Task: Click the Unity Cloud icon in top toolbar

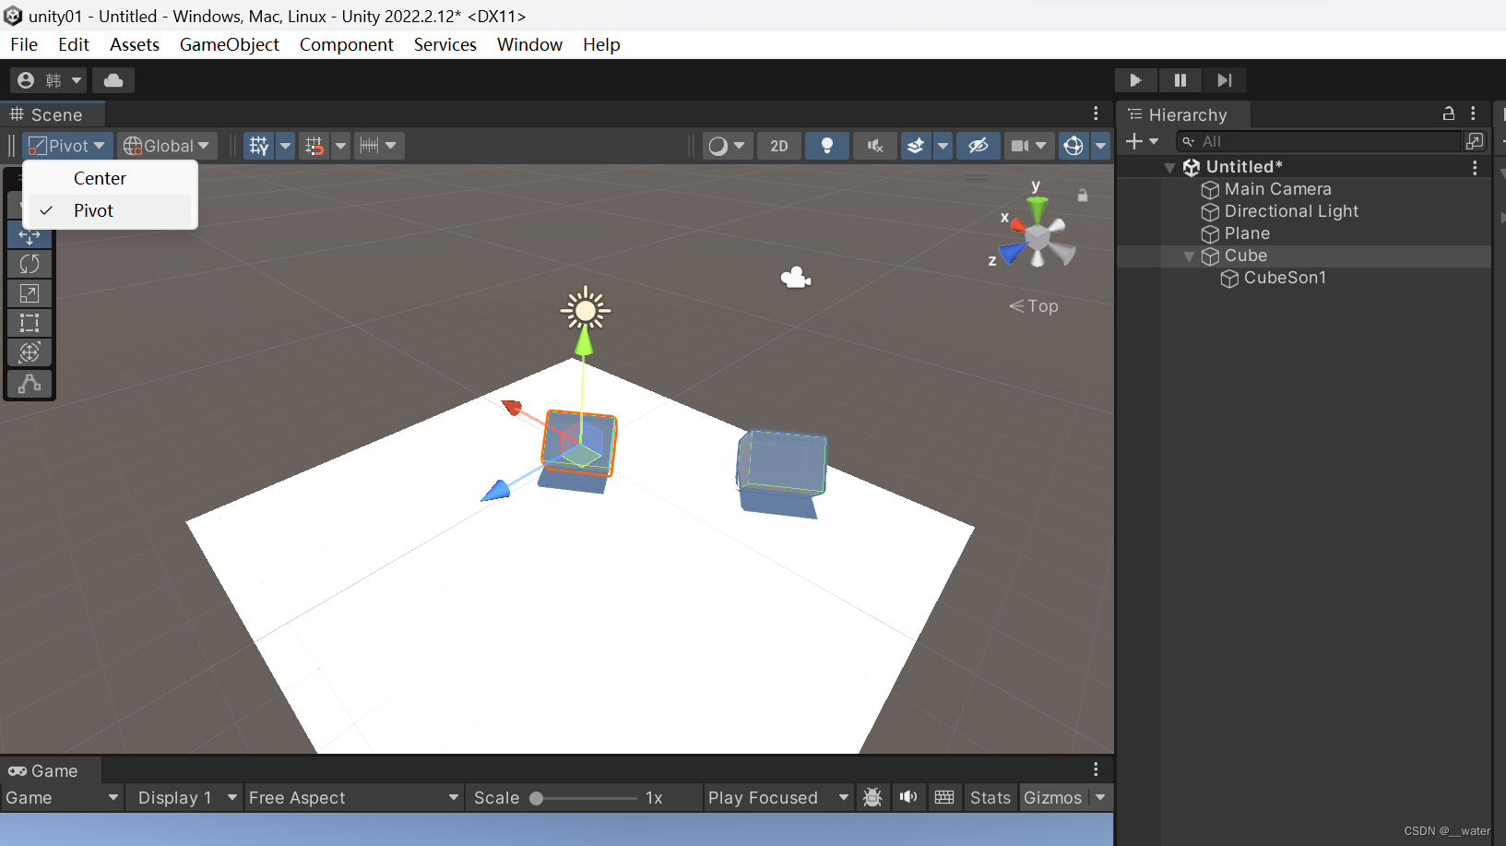Action: pos(113,80)
